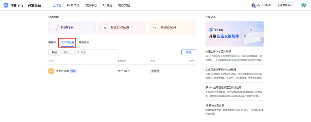Click the 新建工作流应用 quick-create card

[x=122, y=28]
